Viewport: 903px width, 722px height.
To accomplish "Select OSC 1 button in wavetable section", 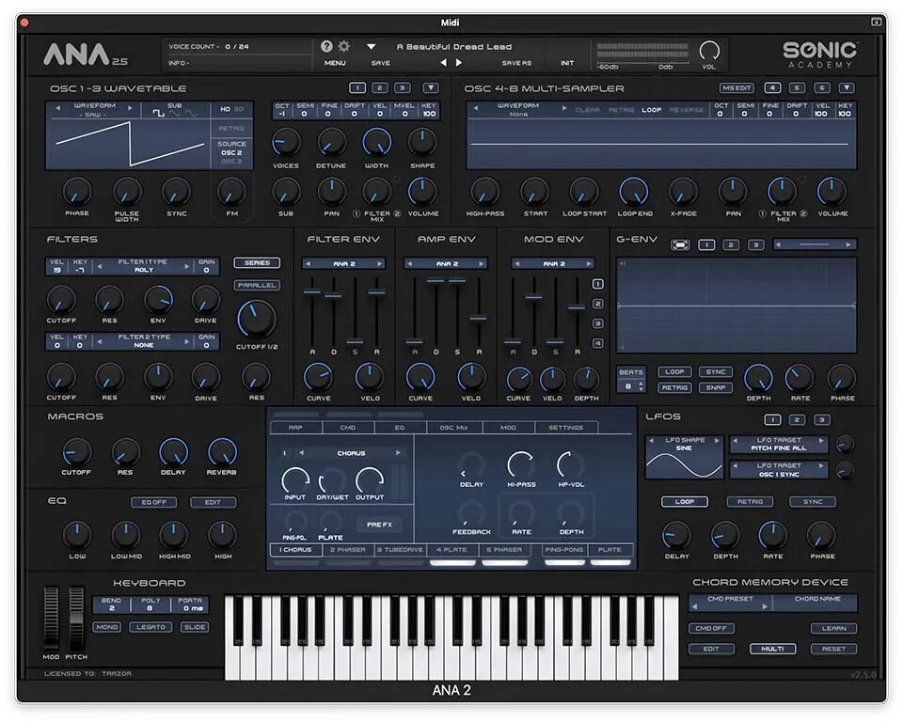I will click(x=357, y=88).
